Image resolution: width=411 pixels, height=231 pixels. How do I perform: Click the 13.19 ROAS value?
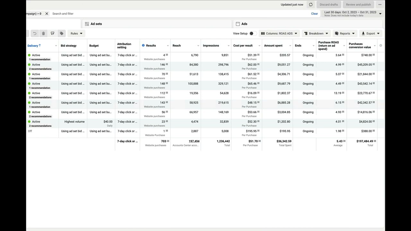(x=337, y=93)
